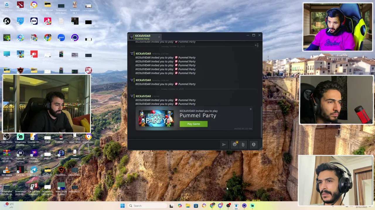Select the june2026 folder on desktop
Image resolution: width=375 pixels, height=210 pixels.
click(47, 171)
